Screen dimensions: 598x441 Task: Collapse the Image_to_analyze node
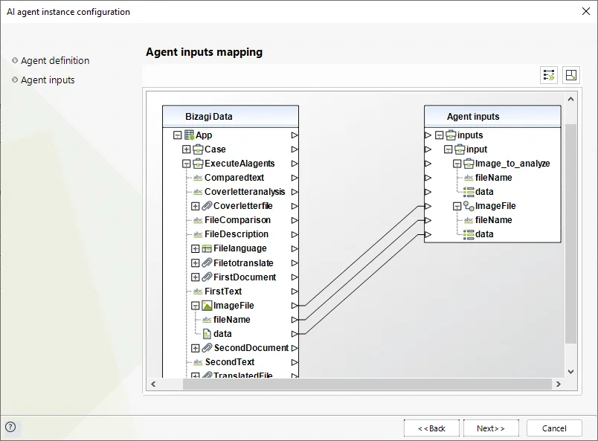coord(457,164)
